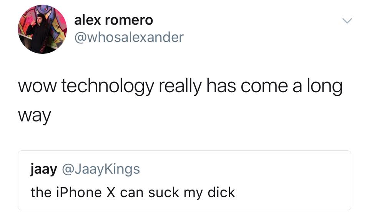Image resolution: width=369 pixels, height=223 pixels.
Task: Click the word has in the tweet
Action: pyautogui.click(x=221, y=86)
